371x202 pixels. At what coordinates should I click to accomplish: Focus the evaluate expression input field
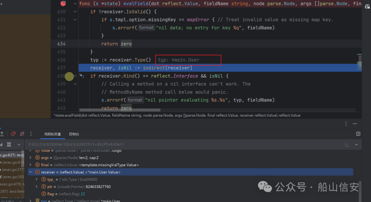(x=184, y=144)
